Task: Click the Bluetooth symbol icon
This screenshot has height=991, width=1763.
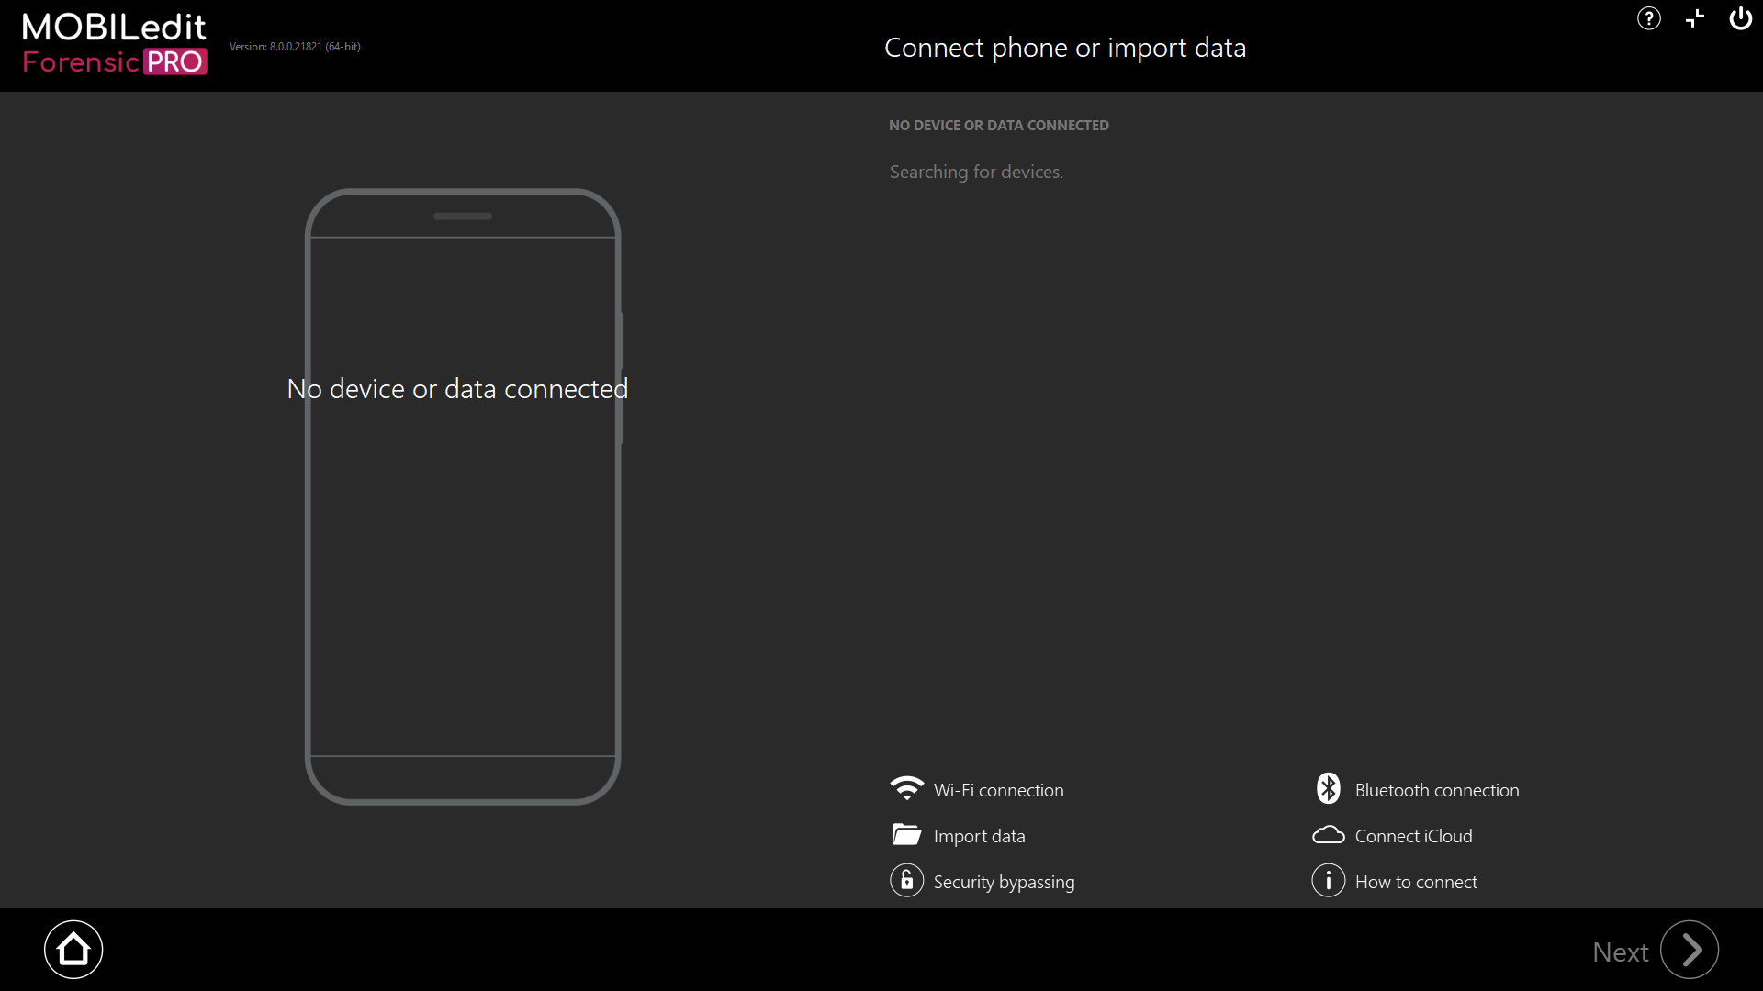Action: point(1328,789)
